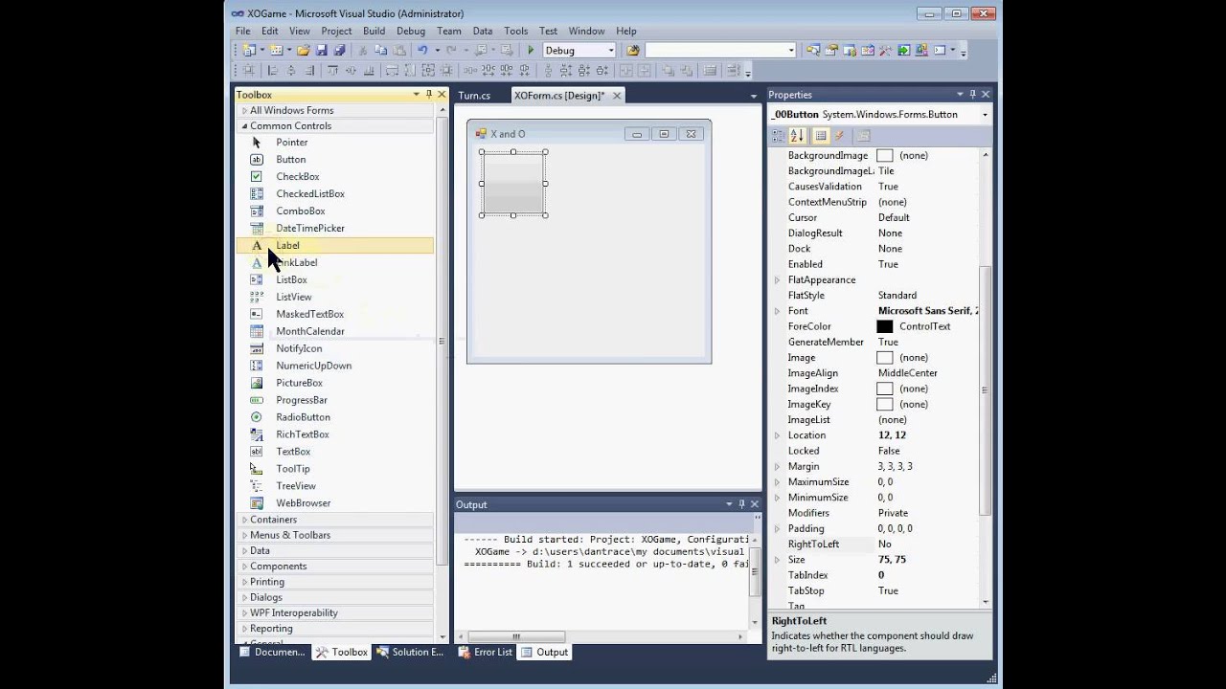Select the CheckBox control in Toolbox
The height and width of the screenshot is (689, 1226).
coord(335,177)
